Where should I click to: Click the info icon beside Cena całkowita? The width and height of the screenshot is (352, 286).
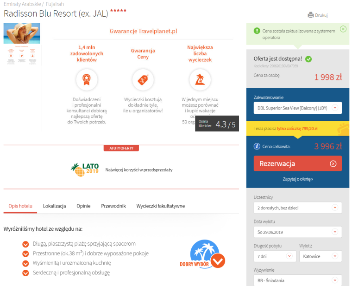pyautogui.click(x=257, y=146)
